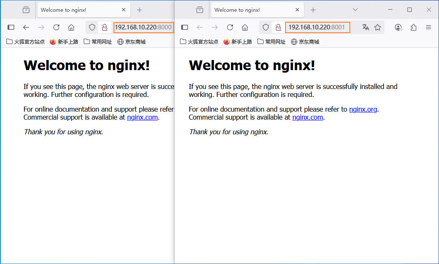The width and height of the screenshot is (439, 264).
Task: Open tracking protection shield in left window
Action: [92, 27]
